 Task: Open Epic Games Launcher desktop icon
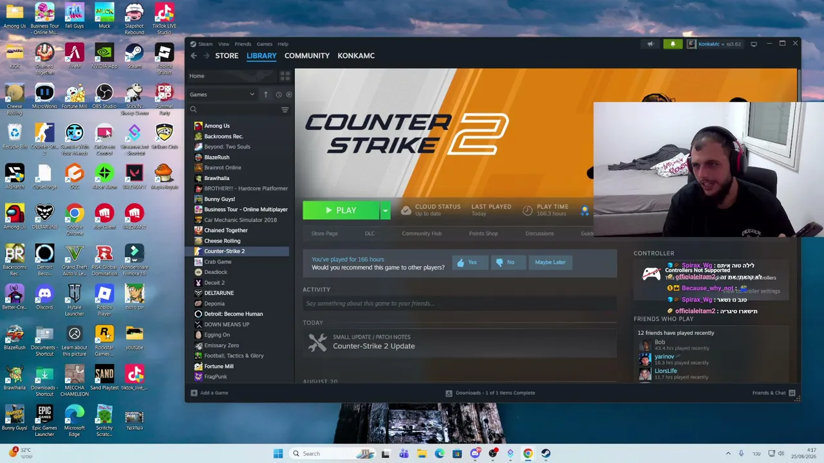point(44,421)
